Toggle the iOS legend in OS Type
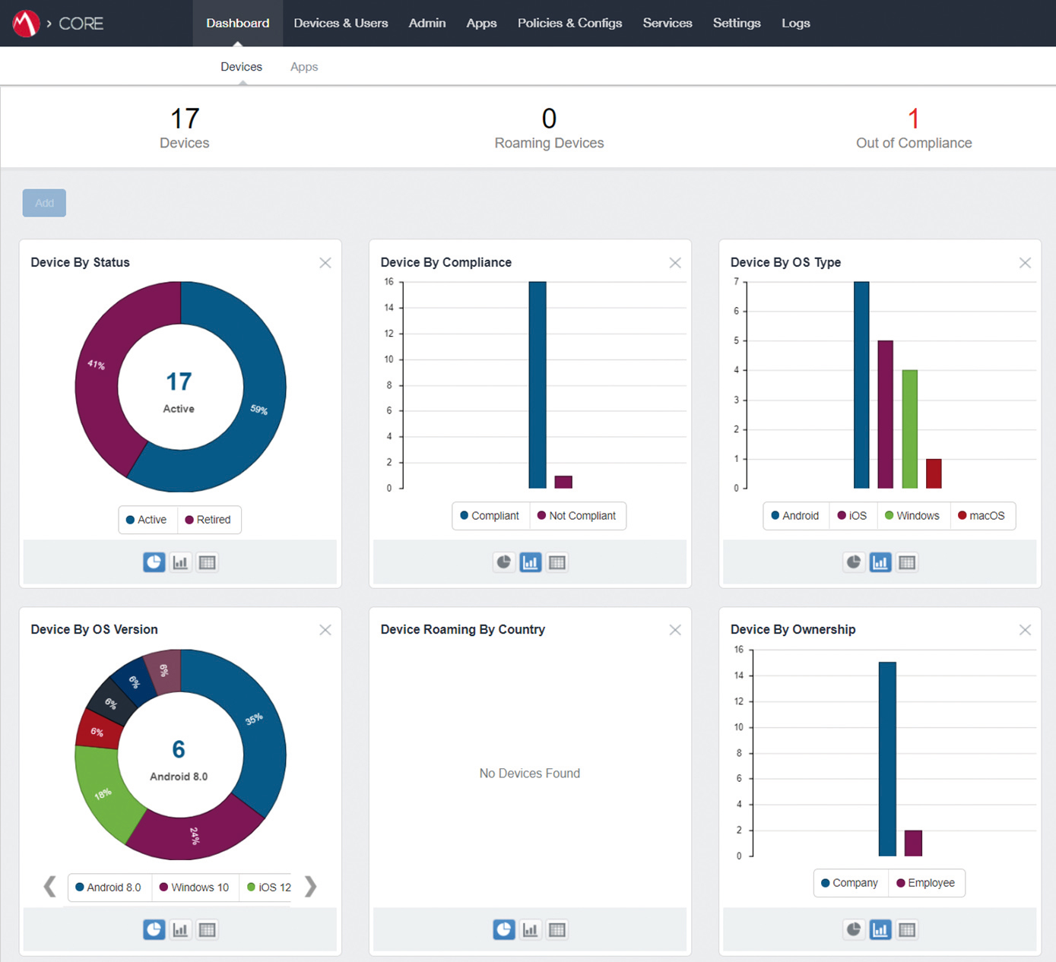 (852, 516)
